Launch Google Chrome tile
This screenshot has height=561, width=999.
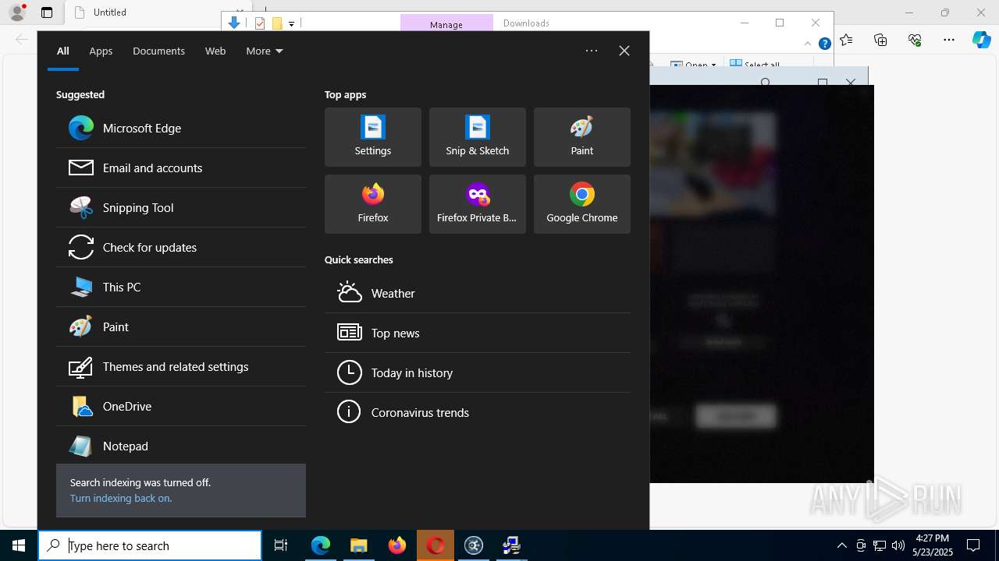point(582,204)
